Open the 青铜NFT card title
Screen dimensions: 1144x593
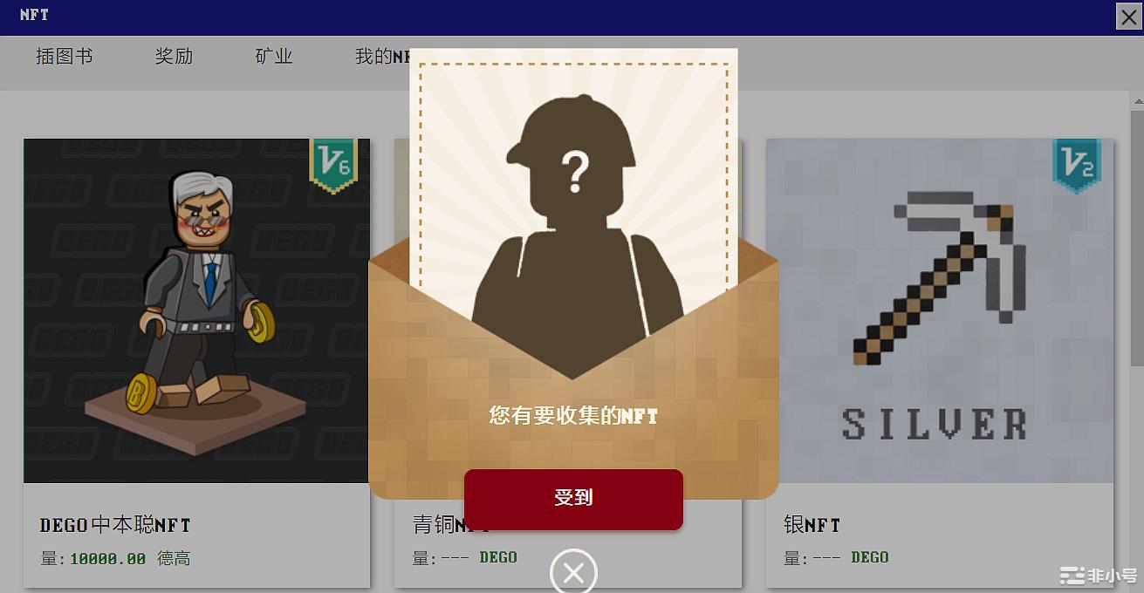(x=449, y=525)
